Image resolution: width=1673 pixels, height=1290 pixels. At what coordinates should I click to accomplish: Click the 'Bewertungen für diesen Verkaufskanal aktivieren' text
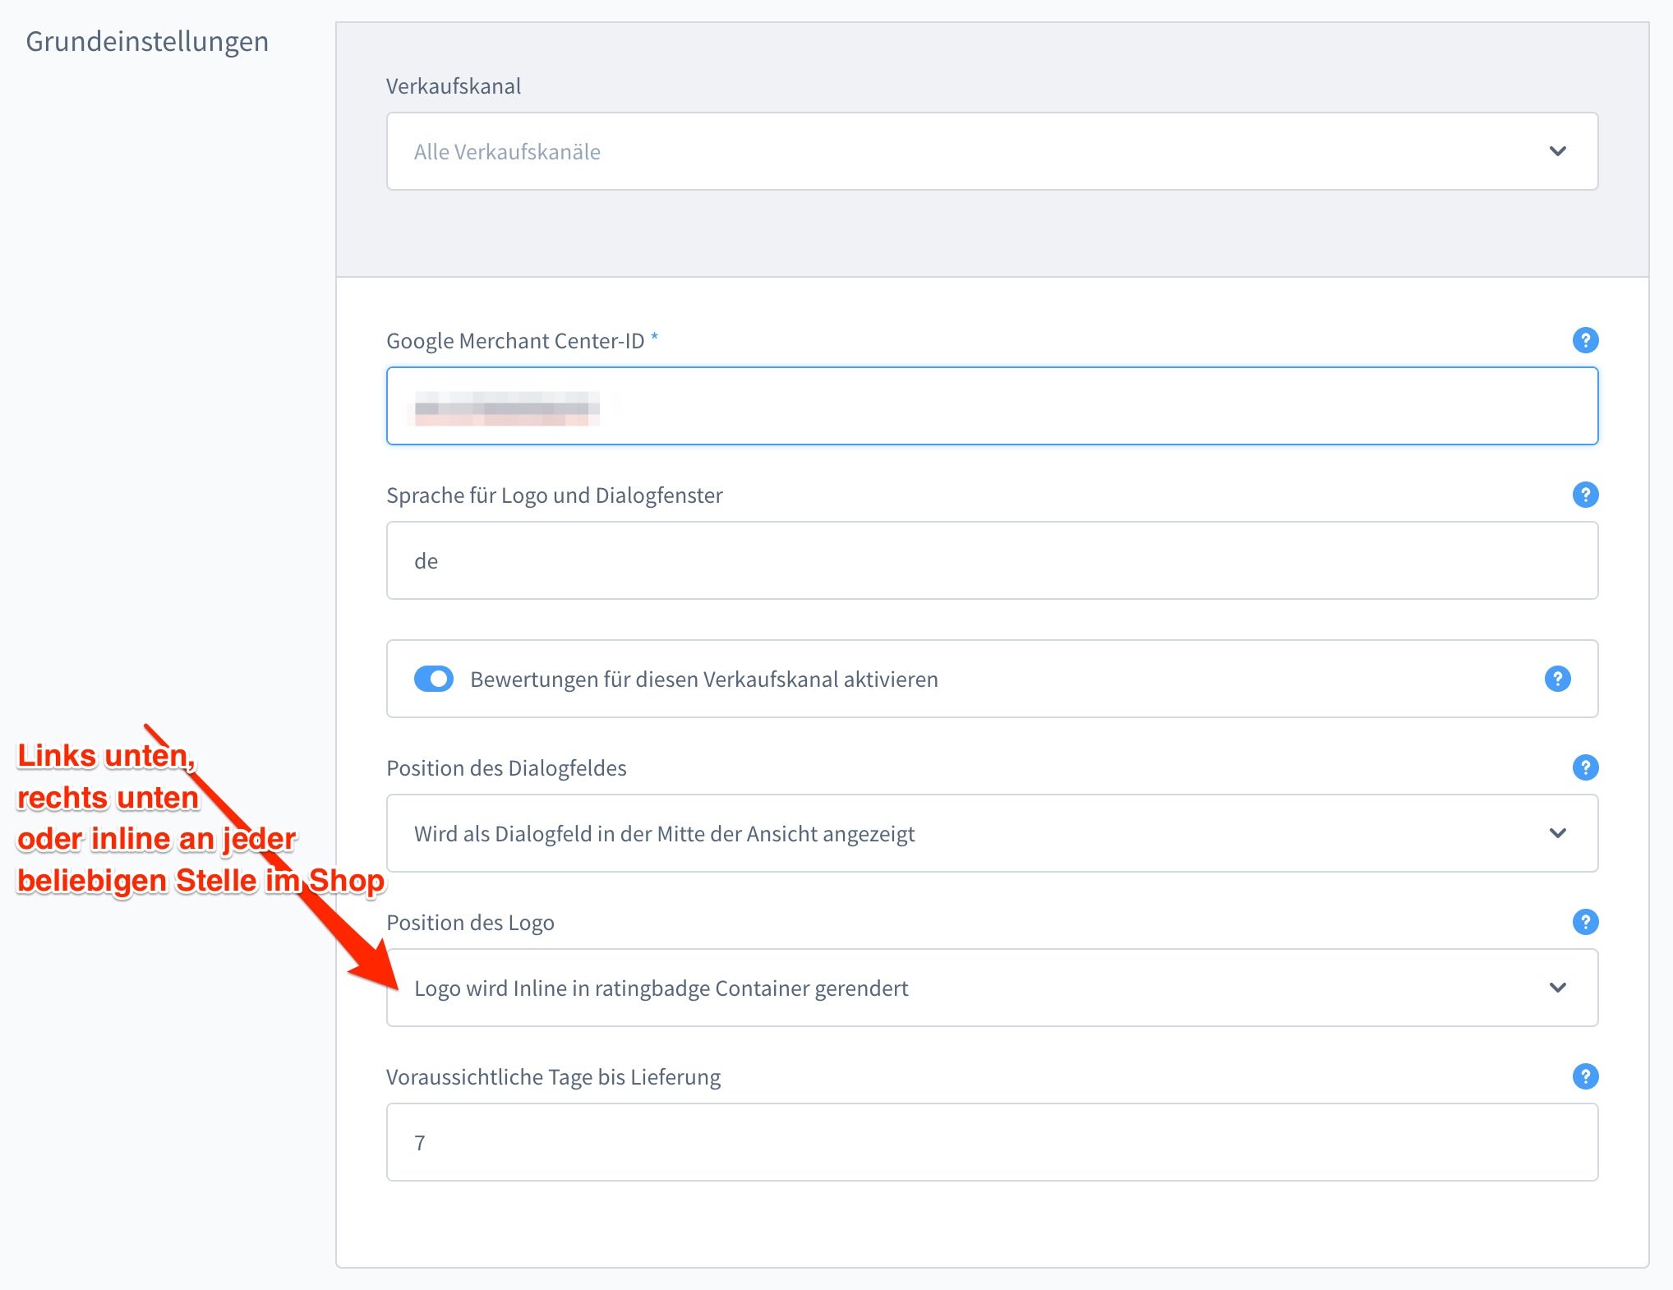(704, 679)
